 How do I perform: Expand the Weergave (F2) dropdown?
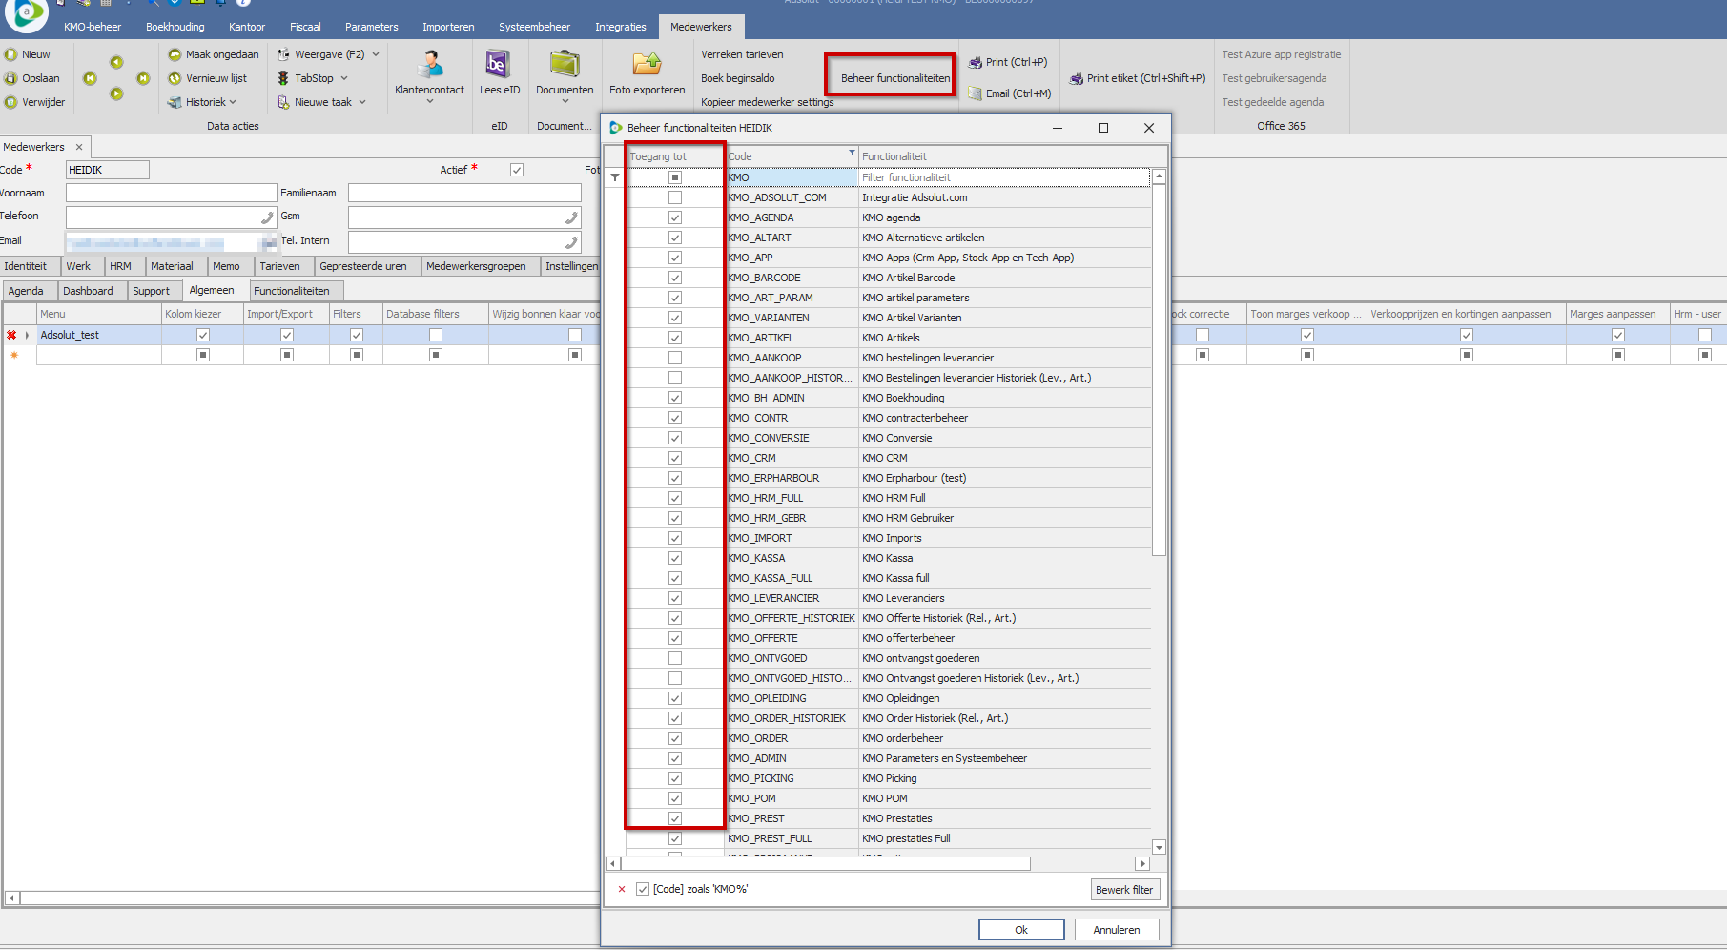376,54
